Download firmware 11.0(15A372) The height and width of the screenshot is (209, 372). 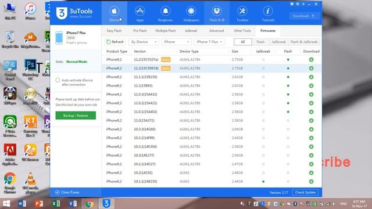(x=311, y=120)
